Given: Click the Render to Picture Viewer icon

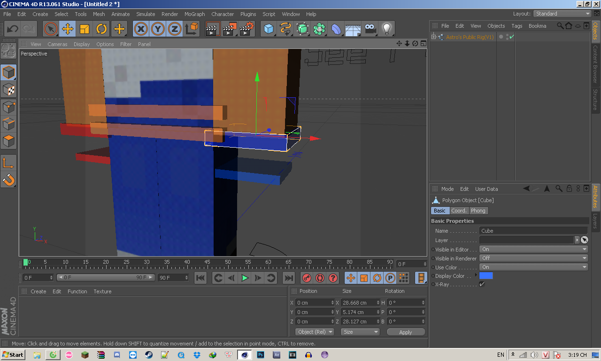Looking at the screenshot, I should coord(230,29).
